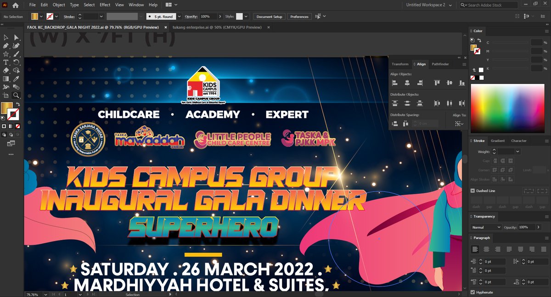
Task: Toggle the Hyphenate checkbox
Action: coord(473,292)
